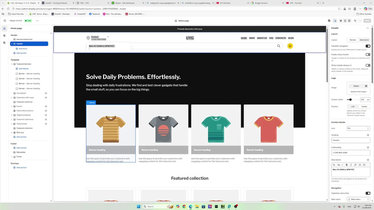Screen dimensions: 374x210
Task: Click the search magnifier in store preview
Action: (279, 46)
